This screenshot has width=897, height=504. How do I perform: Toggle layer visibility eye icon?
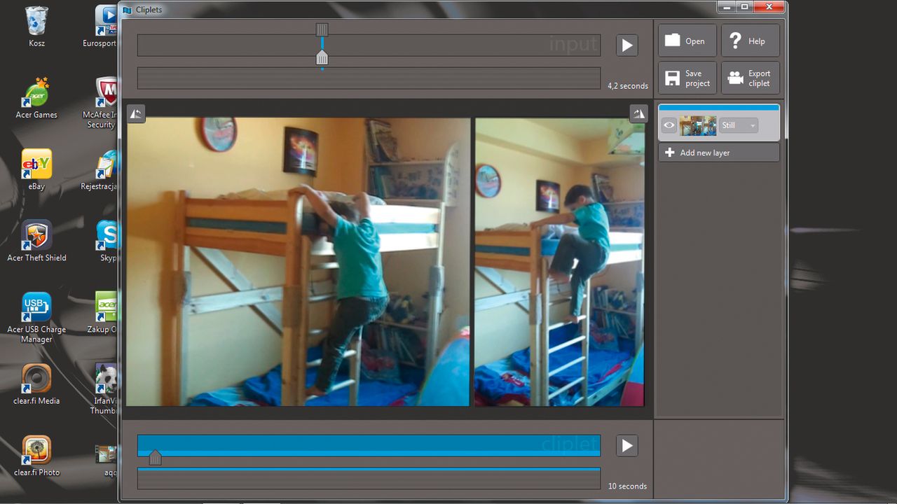pos(669,126)
